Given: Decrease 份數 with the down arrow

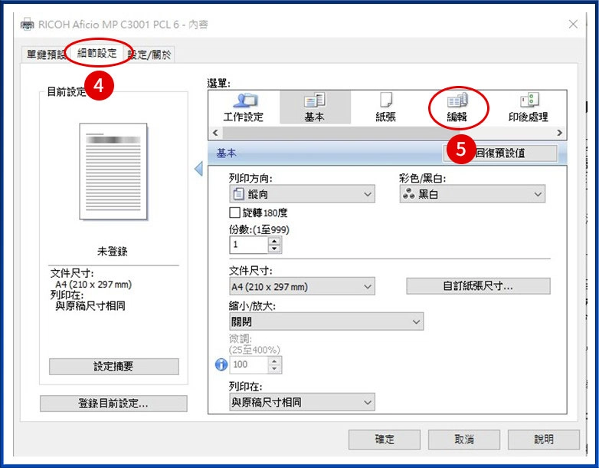Looking at the screenshot, I should 274,249.
